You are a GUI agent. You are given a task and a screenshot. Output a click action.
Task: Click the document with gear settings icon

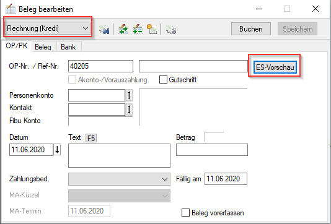(171, 29)
